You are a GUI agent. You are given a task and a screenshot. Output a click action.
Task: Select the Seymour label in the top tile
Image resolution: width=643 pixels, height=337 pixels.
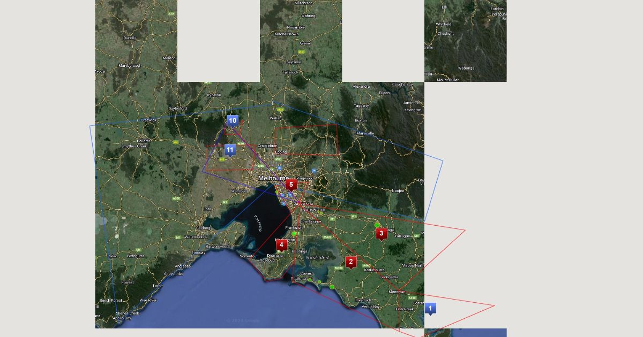coord(294,62)
